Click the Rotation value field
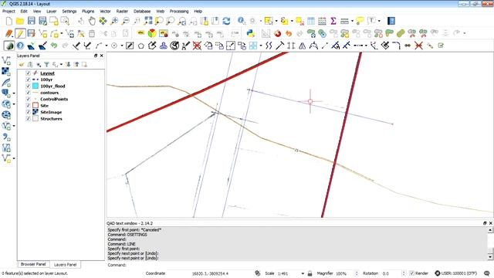Screen dimensions: 494x278 pos(391,273)
